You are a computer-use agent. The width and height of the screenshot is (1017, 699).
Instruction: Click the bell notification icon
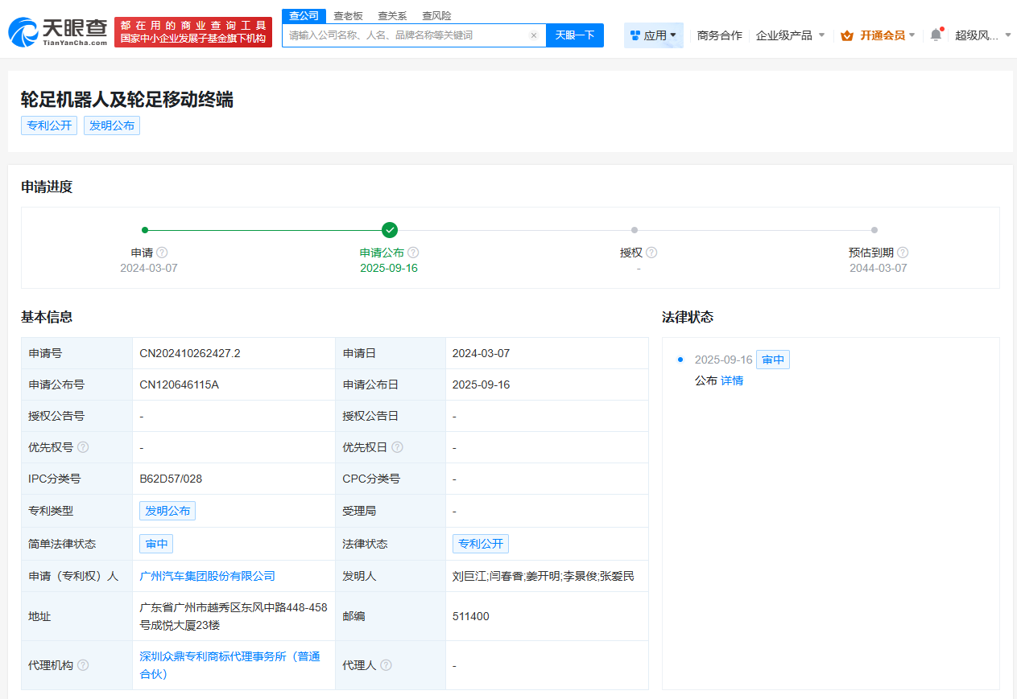click(x=934, y=35)
